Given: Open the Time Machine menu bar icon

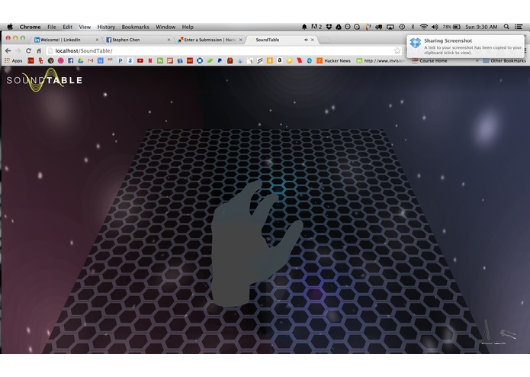Looking at the screenshot, I should (402, 27).
